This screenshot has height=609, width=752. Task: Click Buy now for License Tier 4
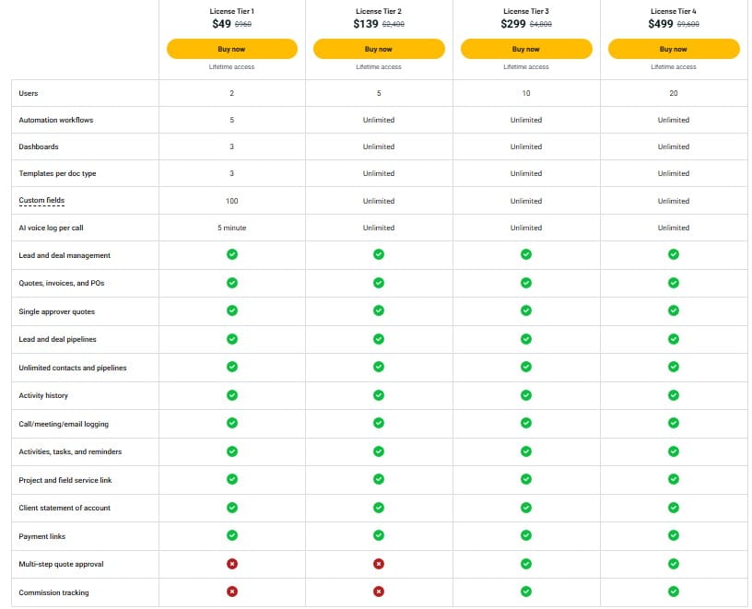point(673,47)
